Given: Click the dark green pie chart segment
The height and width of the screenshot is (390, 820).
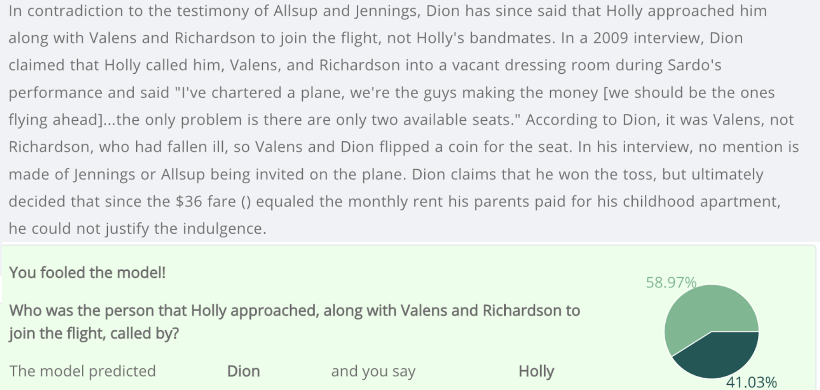Looking at the screenshot, I should pos(720,355).
